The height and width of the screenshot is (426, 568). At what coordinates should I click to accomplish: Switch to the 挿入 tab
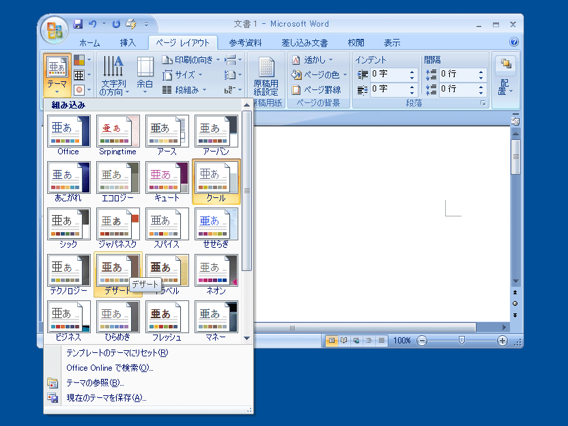click(128, 43)
